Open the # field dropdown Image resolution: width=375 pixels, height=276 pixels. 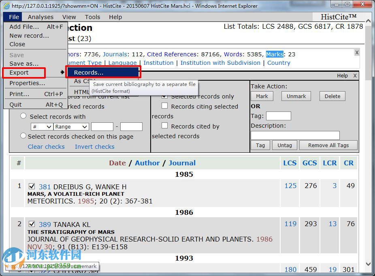tap(42, 127)
